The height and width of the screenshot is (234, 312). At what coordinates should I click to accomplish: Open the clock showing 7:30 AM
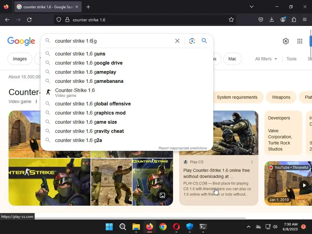click(x=290, y=227)
